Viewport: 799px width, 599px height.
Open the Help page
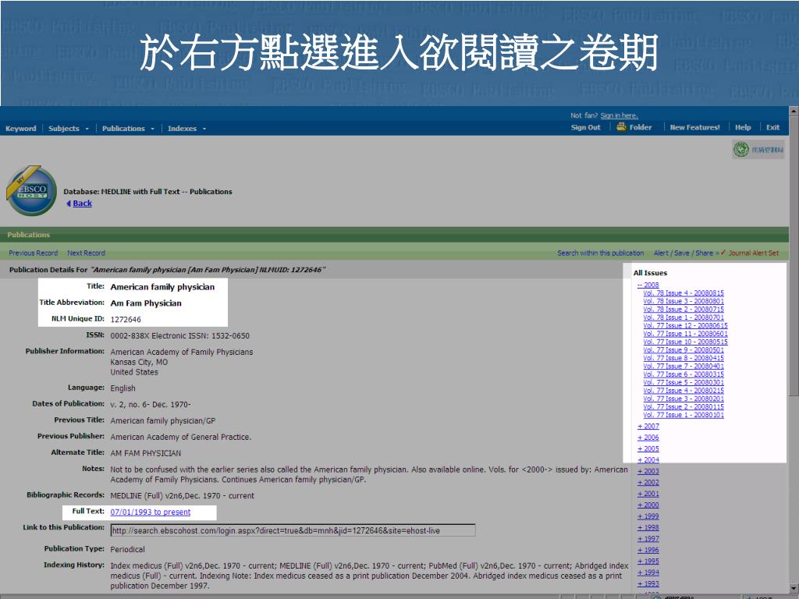[743, 127]
